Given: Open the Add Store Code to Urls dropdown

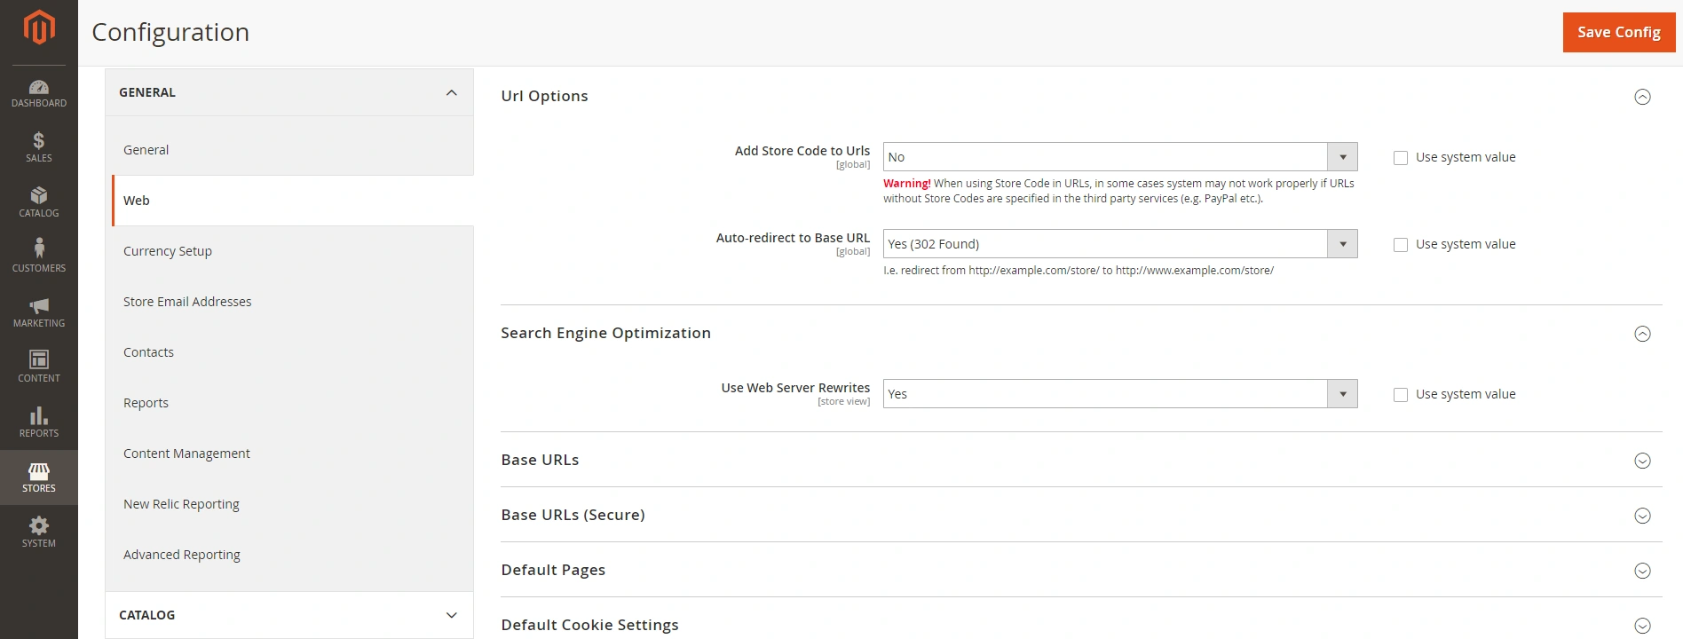Looking at the screenshot, I should point(1120,157).
